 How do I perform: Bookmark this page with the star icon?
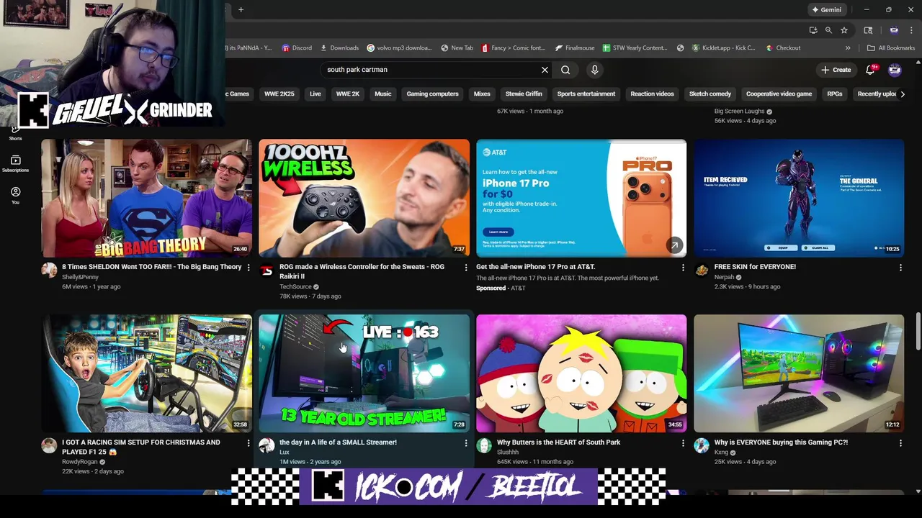[x=844, y=30]
